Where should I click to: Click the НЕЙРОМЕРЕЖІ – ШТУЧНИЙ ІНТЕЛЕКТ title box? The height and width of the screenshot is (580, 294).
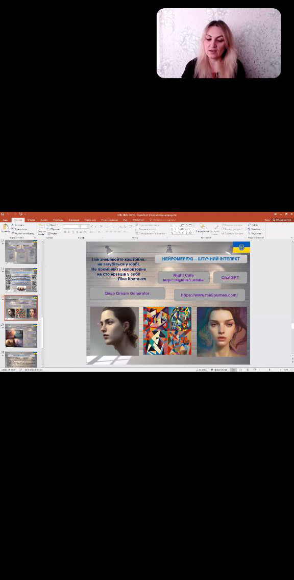(201, 258)
